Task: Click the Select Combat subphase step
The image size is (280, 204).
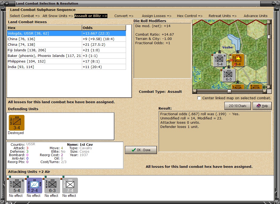Action: pos(25,16)
